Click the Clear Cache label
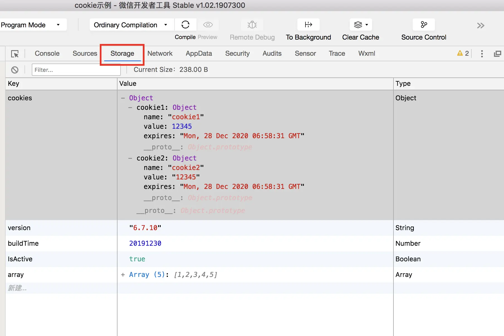Image resolution: width=504 pixels, height=336 pixels. (361, 37)
